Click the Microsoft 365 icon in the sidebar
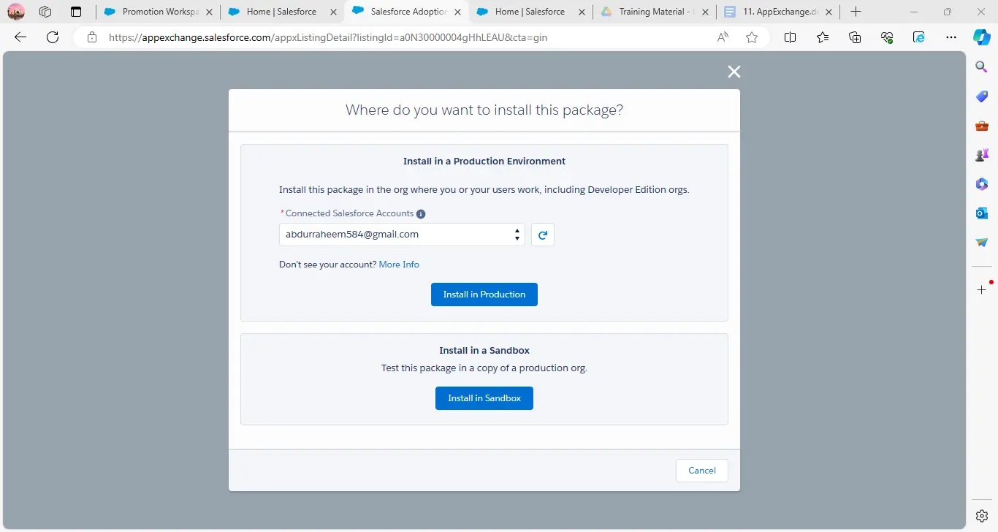 tap(982, 184)
